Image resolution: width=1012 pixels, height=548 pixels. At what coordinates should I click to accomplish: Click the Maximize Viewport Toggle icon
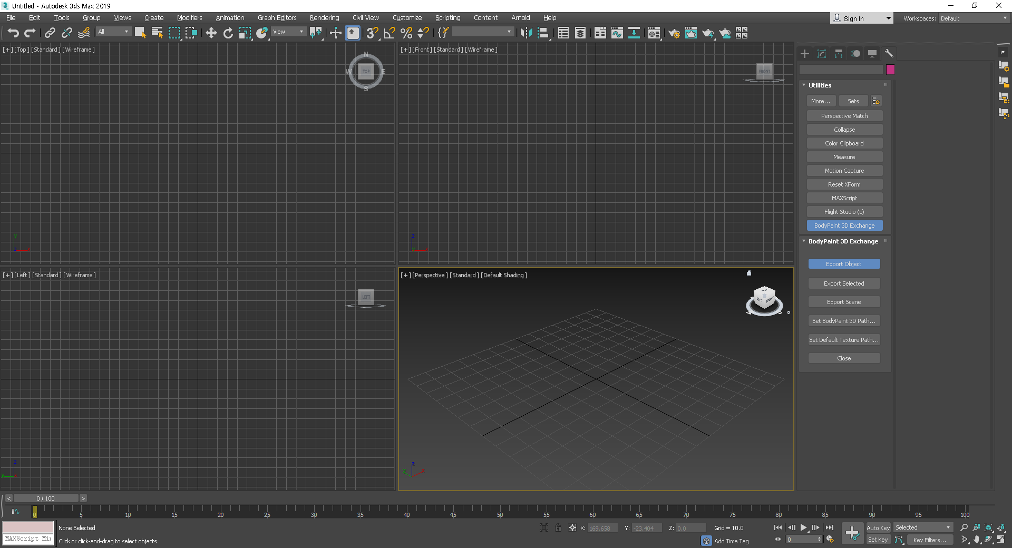coord(1000,540)
